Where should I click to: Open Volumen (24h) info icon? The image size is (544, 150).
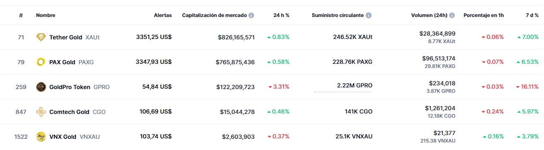[x=452, y=15]
